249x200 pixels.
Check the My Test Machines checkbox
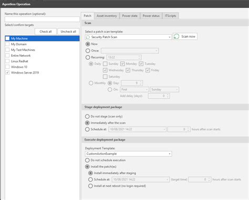7,50
